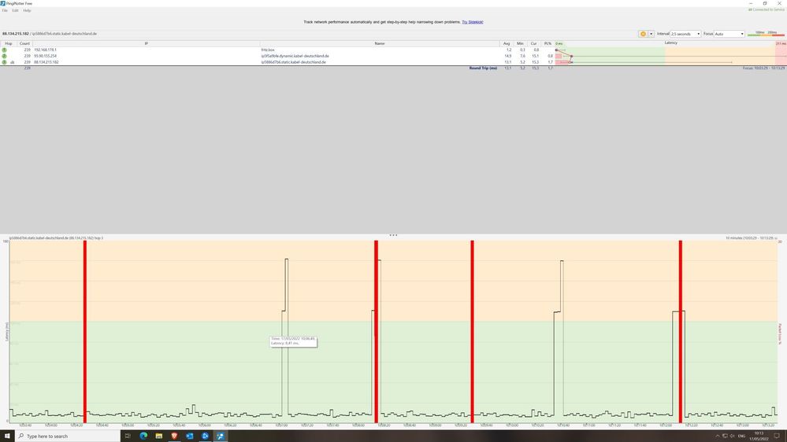Open the Interval 2.5 seconds dropdown

pyautogui.click(x=685, y=34)
